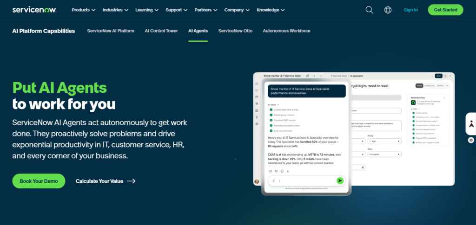Open the State dropdown showing In progress
Image resolution: width=476 pixels, height=225 pixels.
pos(384,154)
